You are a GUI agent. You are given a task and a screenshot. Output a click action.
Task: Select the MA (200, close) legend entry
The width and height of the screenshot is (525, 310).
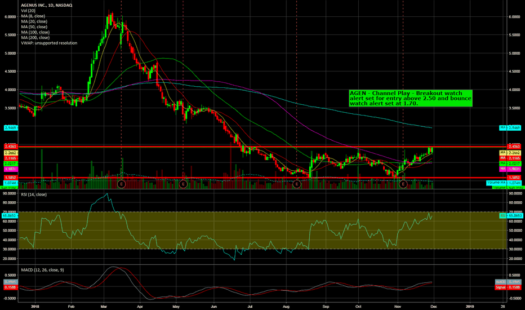pos(35,38)
